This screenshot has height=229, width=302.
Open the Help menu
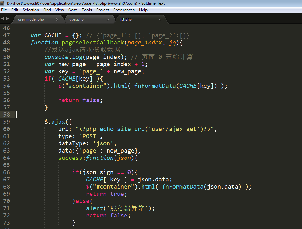[143, 10]
